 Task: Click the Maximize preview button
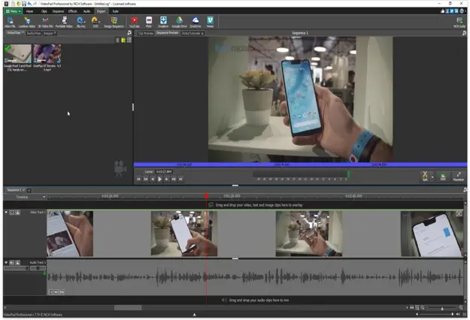coord(458,176)
